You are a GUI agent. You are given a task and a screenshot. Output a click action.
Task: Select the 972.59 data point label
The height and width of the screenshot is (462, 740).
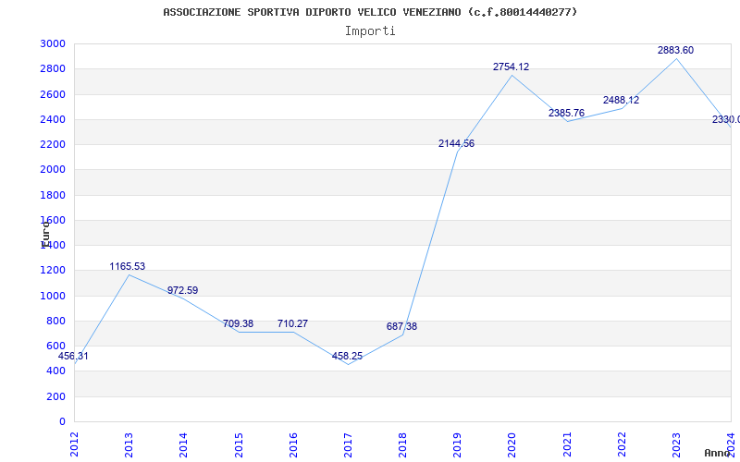[x=182, y=290]
